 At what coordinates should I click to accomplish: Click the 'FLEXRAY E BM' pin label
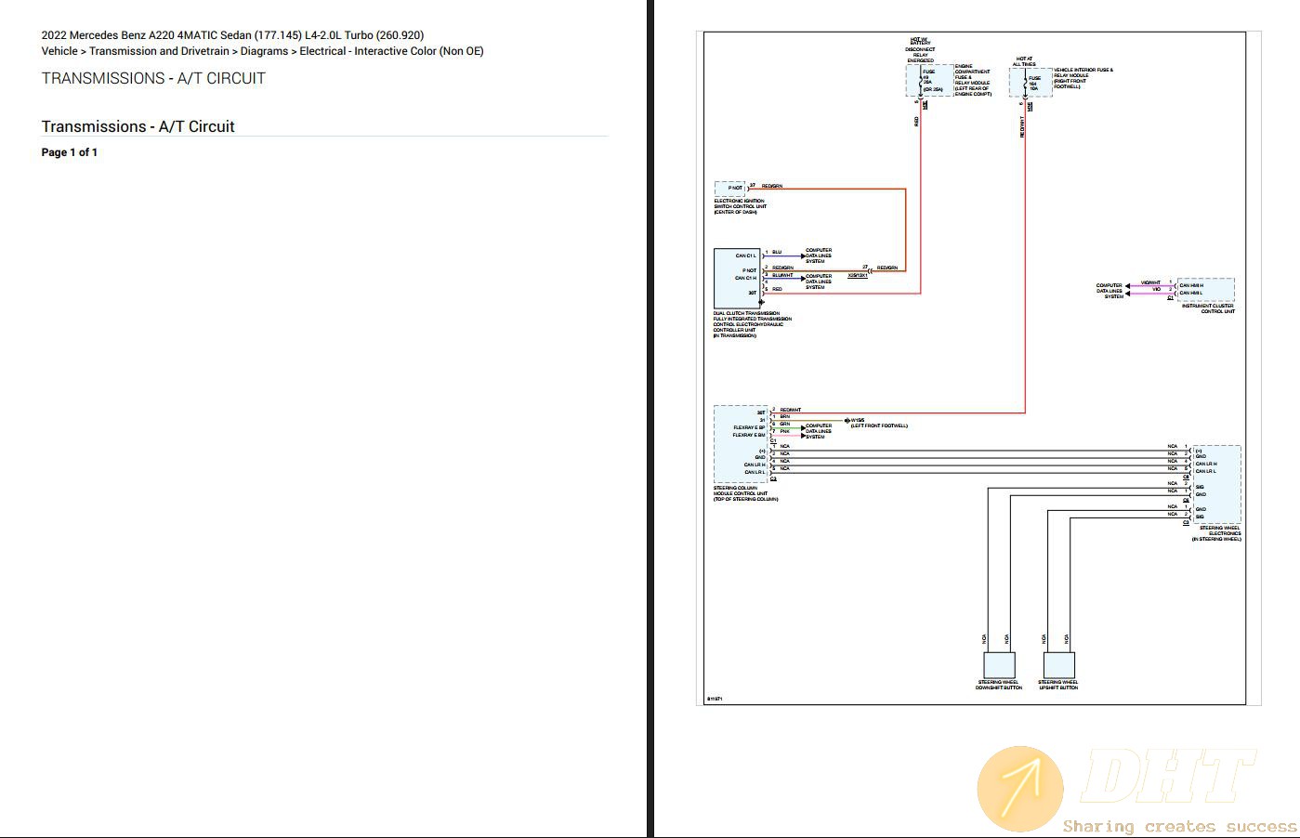click(x=749, y=435)
